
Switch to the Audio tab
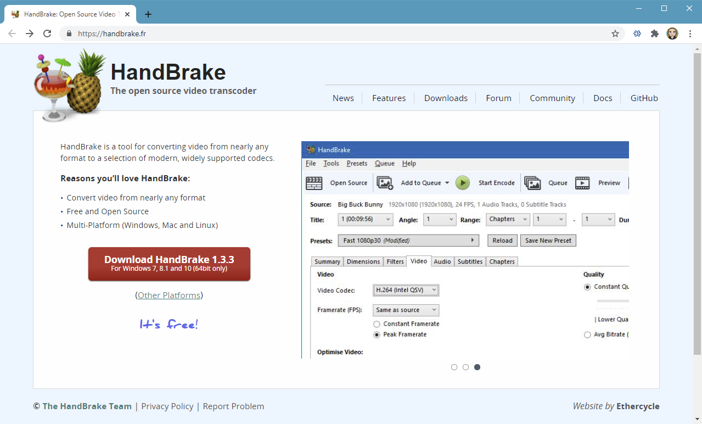(x=442, y=262)
